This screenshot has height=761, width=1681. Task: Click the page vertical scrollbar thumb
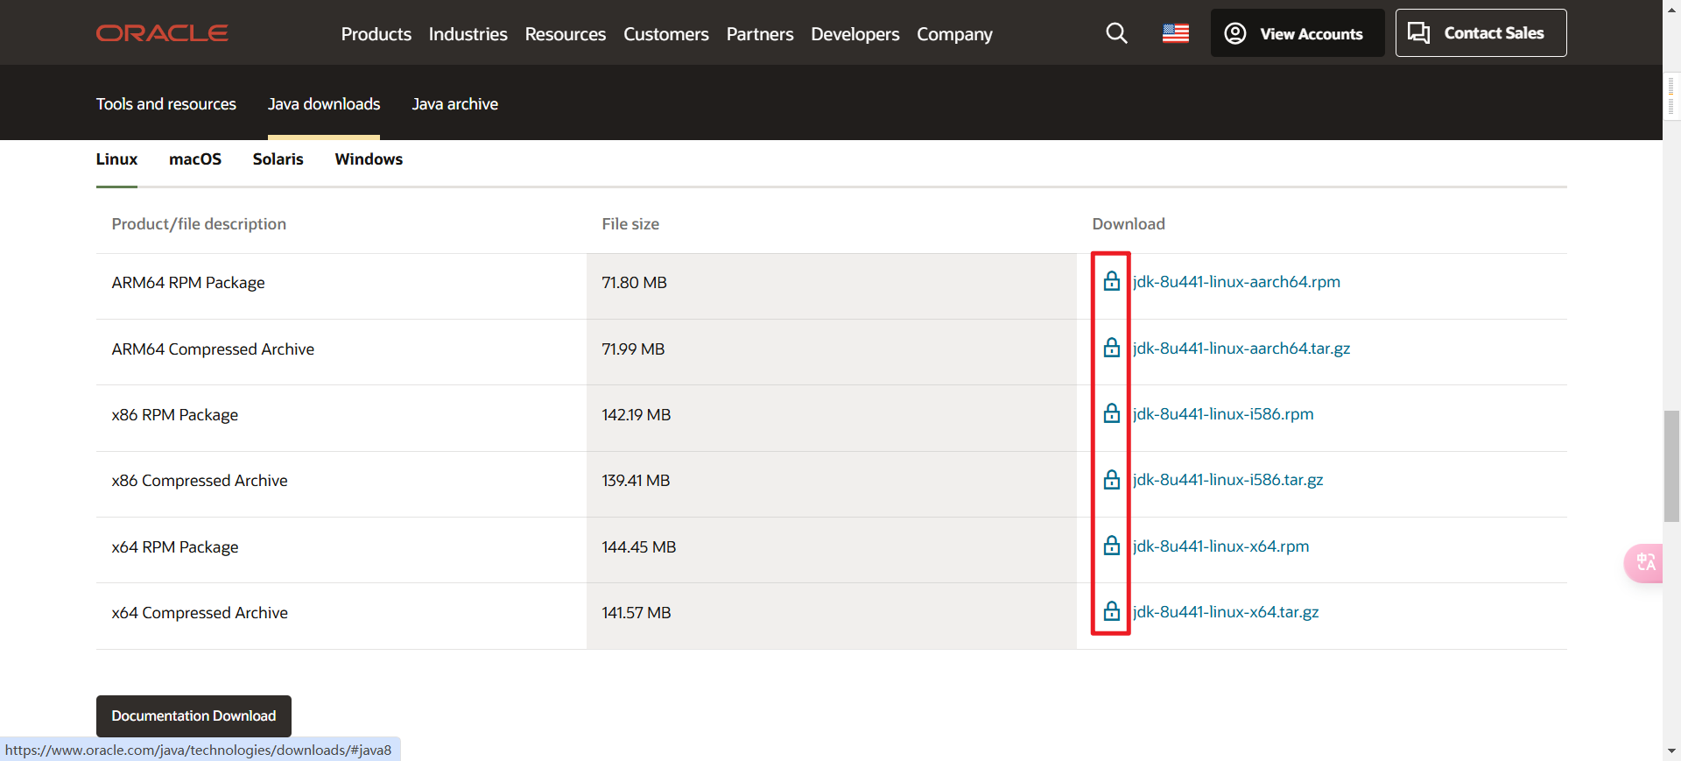[1671, 466]
